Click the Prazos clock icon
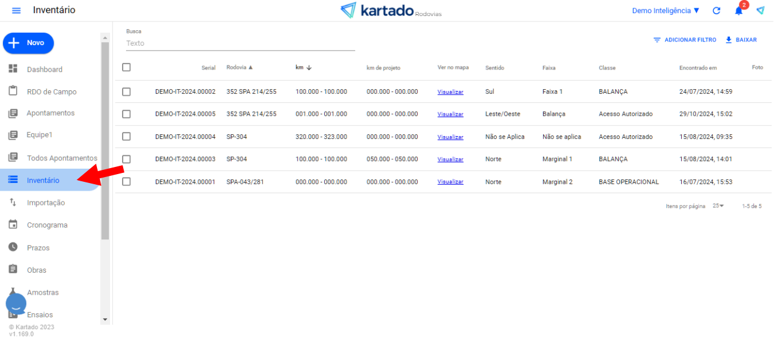Viewport: 774px width, 347px height. 13,247
